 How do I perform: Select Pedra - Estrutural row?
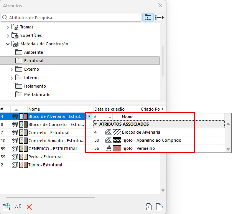(80, 157)
